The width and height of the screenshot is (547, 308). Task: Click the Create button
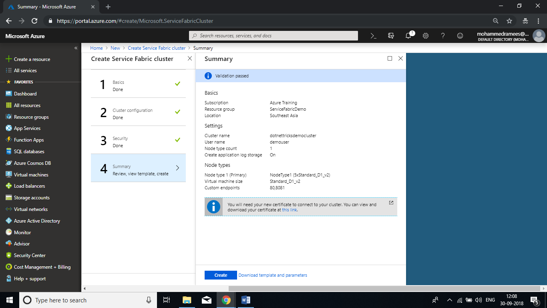tap(221, 275)
